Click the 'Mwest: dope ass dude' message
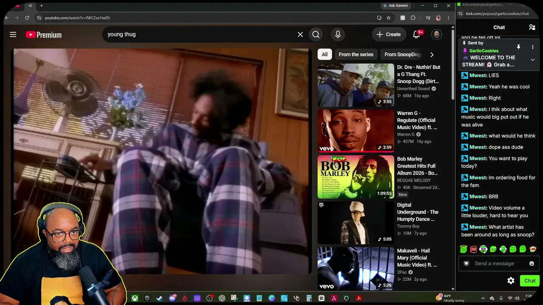The image size is (543, 305). [492, 147]
